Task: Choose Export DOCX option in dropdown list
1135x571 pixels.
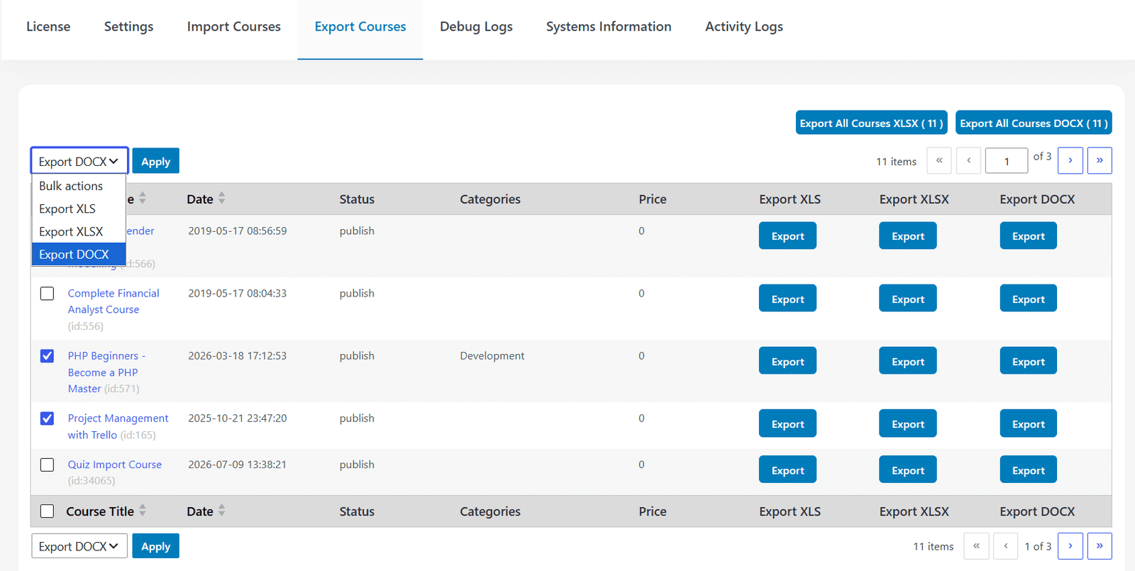Action: tap(79, 254)
